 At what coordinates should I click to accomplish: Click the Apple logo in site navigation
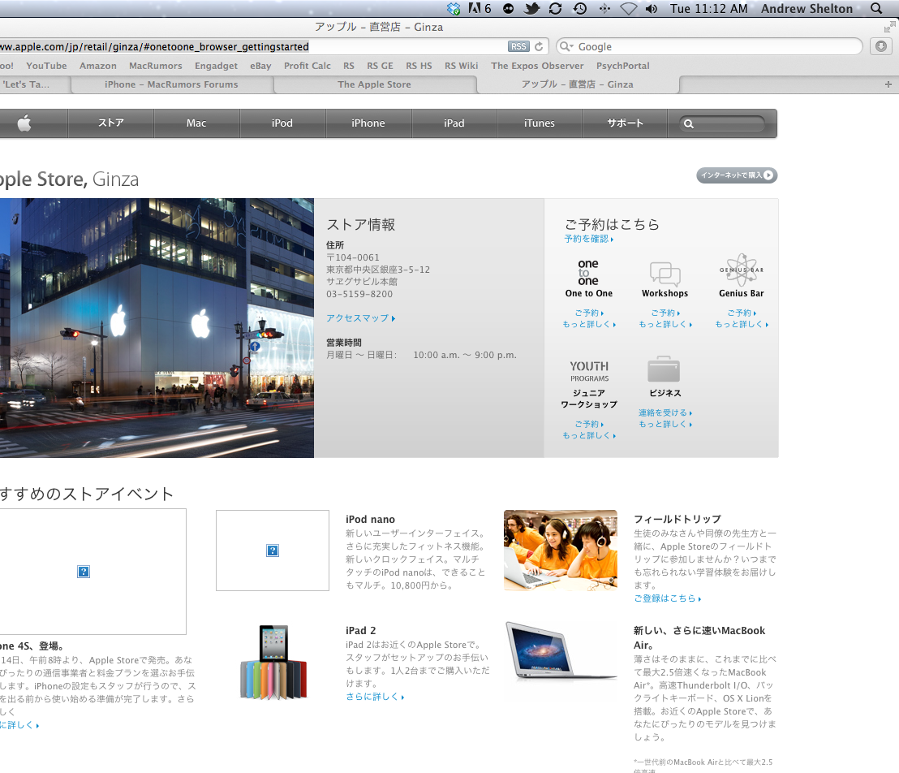[x=24, y=123]
